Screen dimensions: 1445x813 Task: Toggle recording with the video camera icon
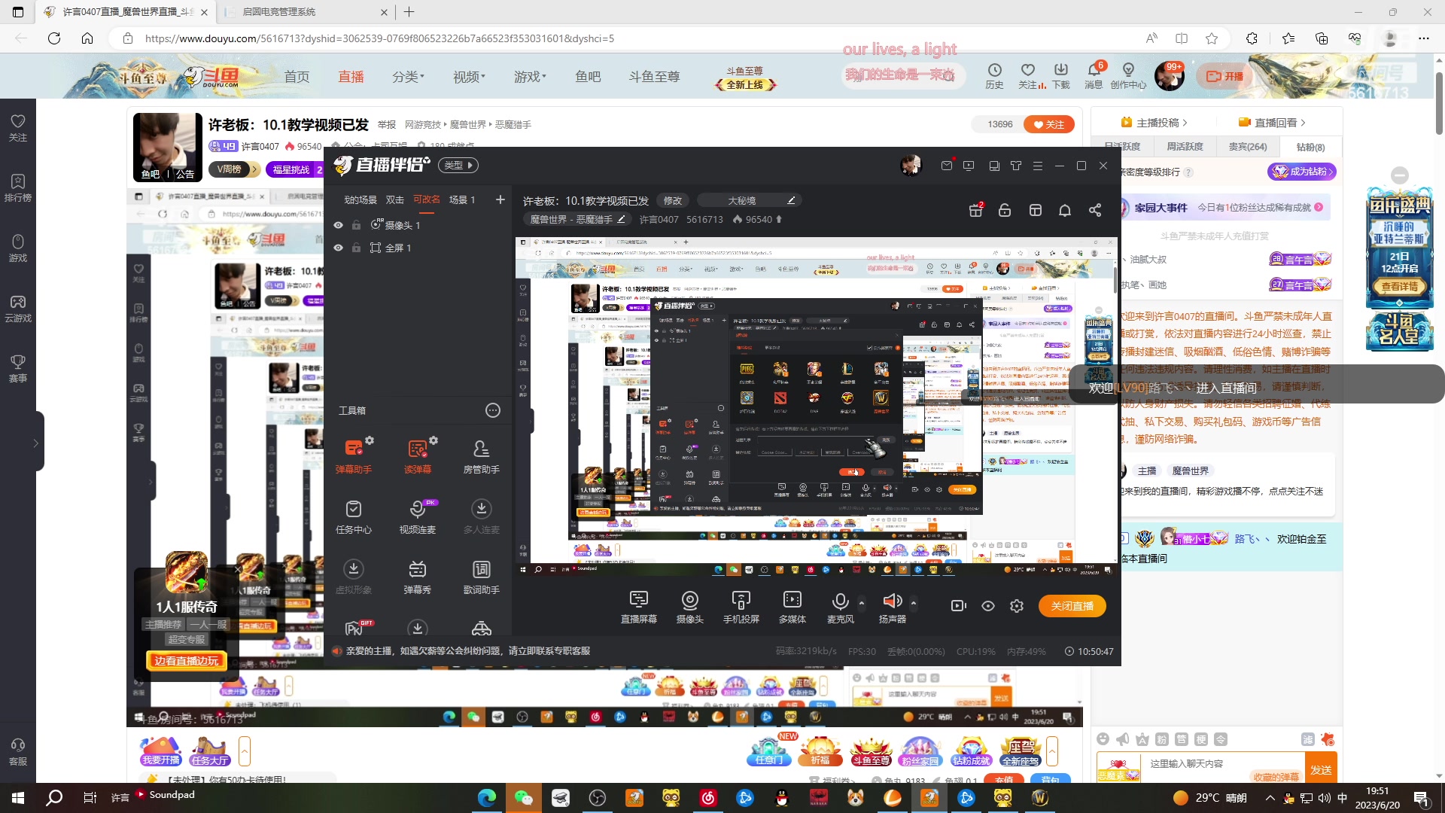959,606
